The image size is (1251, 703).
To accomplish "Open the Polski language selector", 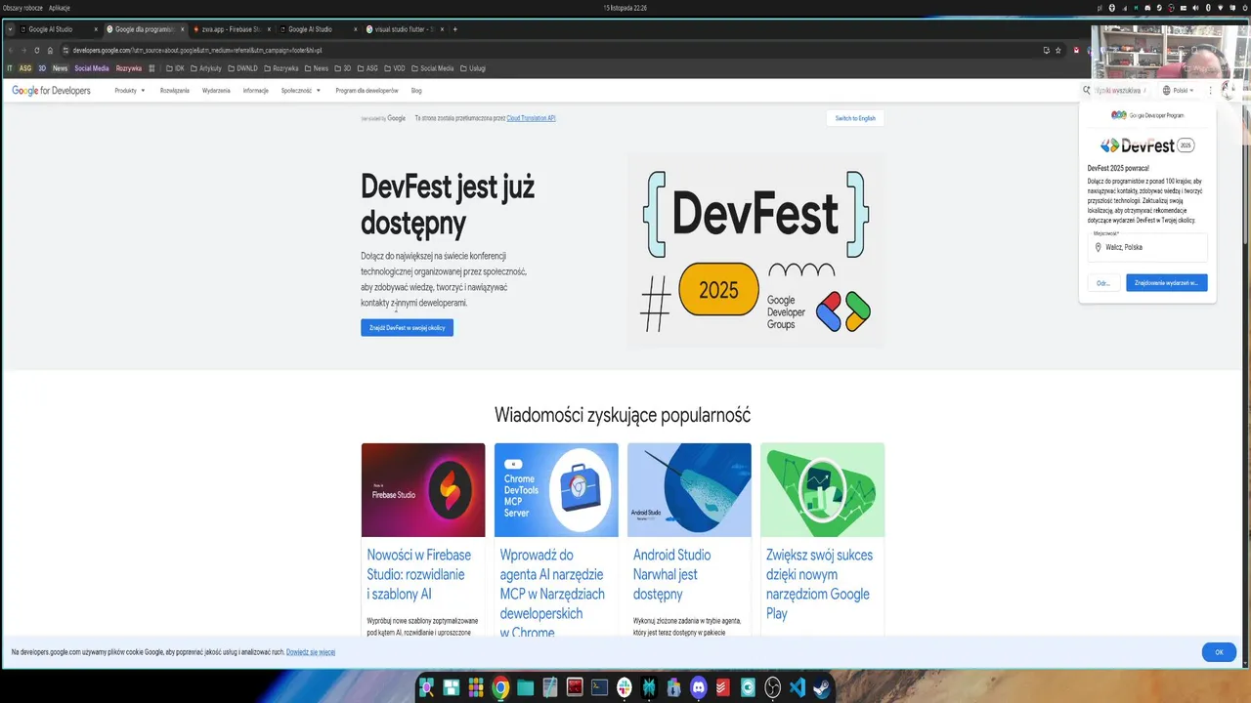I will [1178, 90].
